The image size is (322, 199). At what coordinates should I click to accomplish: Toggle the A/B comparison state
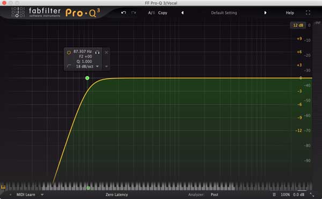click(x=151, y=13)
